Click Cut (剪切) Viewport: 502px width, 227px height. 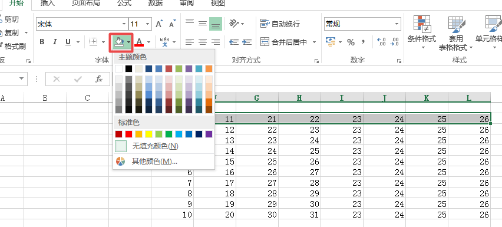pos(9,19)
